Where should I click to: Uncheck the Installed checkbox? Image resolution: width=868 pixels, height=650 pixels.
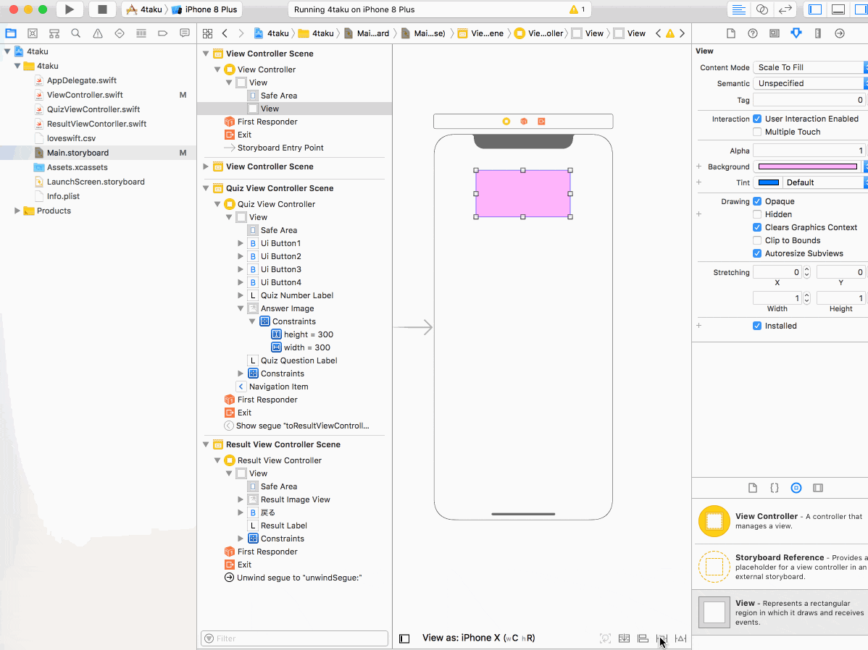[757, 326]
